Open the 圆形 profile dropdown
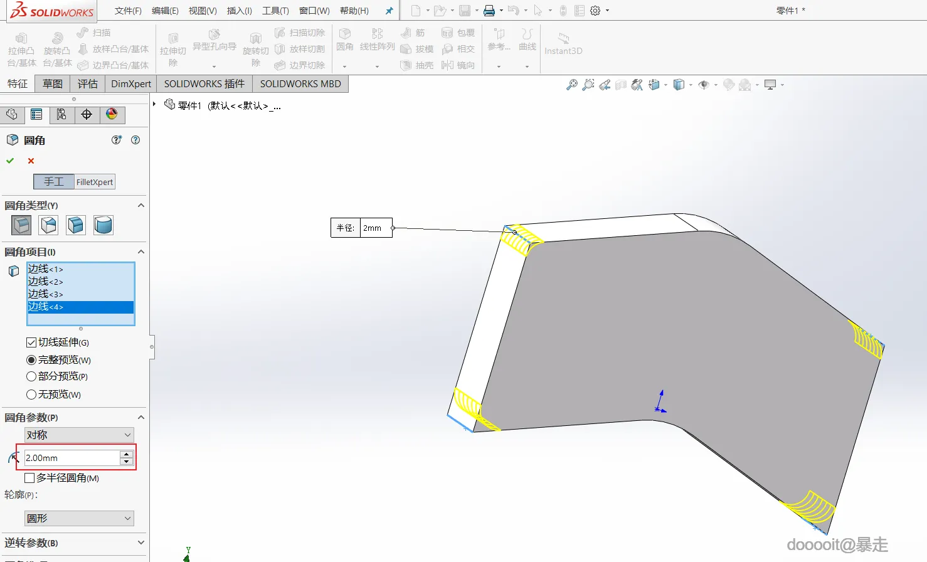The height and width of the screenshot is (562, 927). (x=79, y=518)
